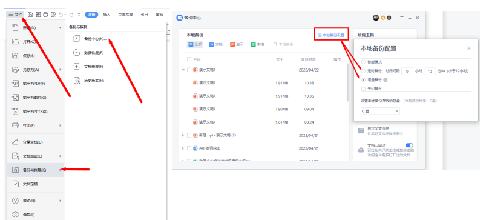
Task: Click the Save icon in quick-access toolbar
Action: 30,15
